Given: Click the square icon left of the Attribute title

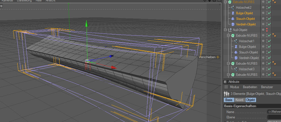Looking at the screenshot, I should pyautogui.click(x=225, y=82).
